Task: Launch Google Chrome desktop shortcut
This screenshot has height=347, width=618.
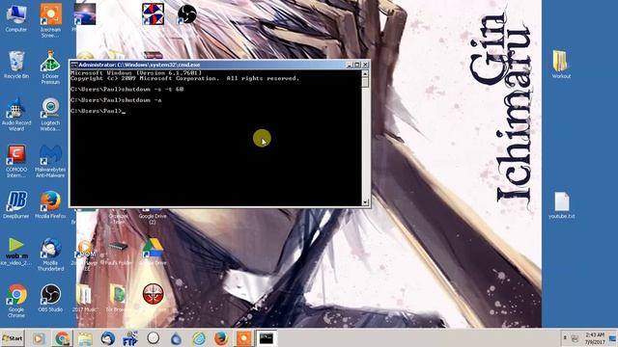Action: point(16,301)
